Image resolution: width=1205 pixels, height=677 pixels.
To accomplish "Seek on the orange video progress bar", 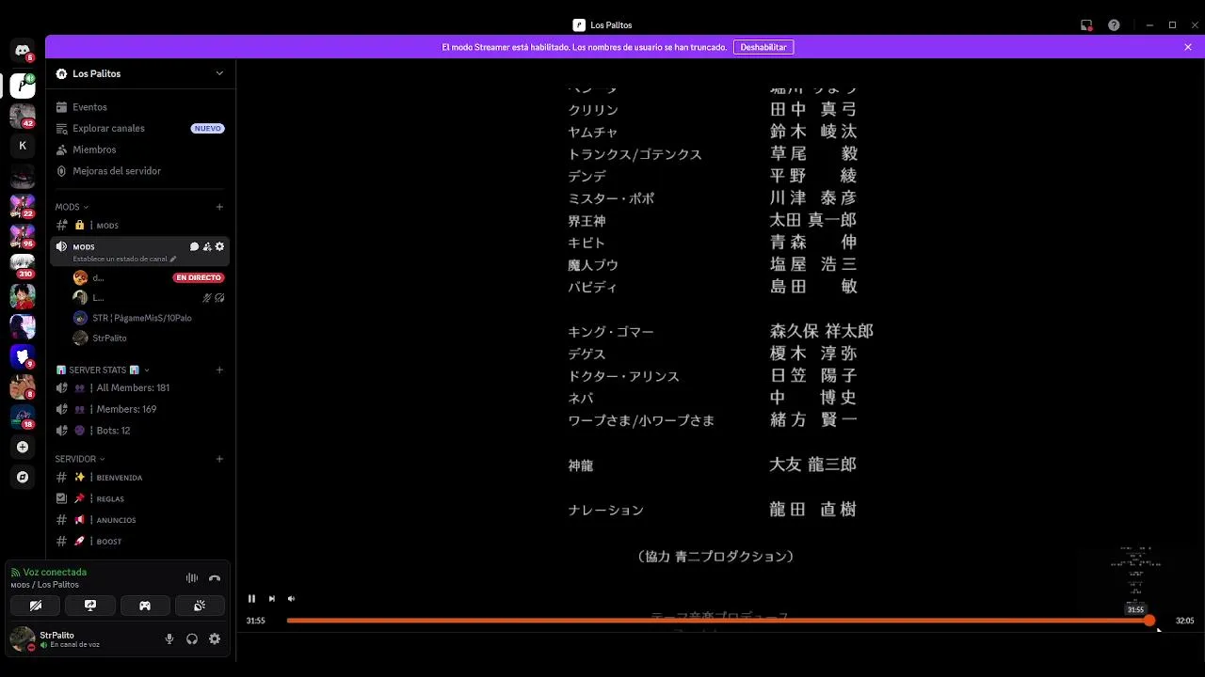I will pyautogui.click(x=718, y=621).
